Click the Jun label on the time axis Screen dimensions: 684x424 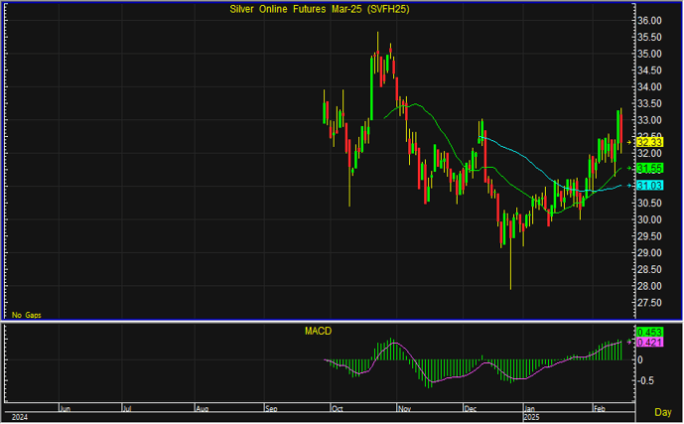tap(66, 408)
